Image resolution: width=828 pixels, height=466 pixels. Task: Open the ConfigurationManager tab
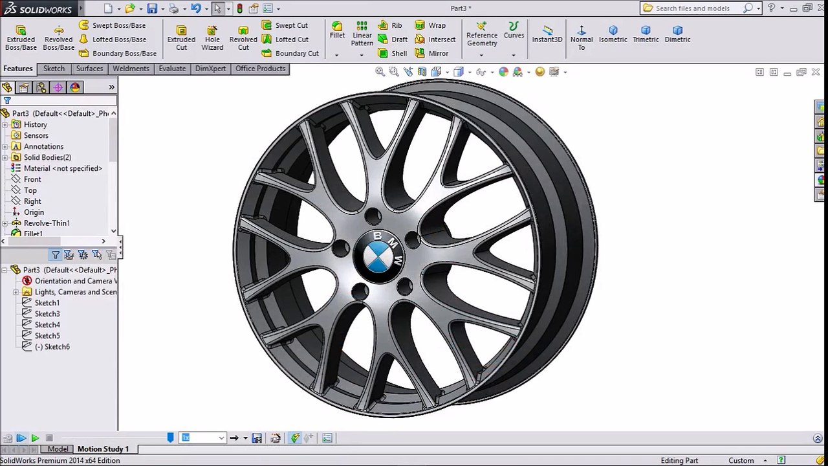pyautogui.click(x=41, y=87)
